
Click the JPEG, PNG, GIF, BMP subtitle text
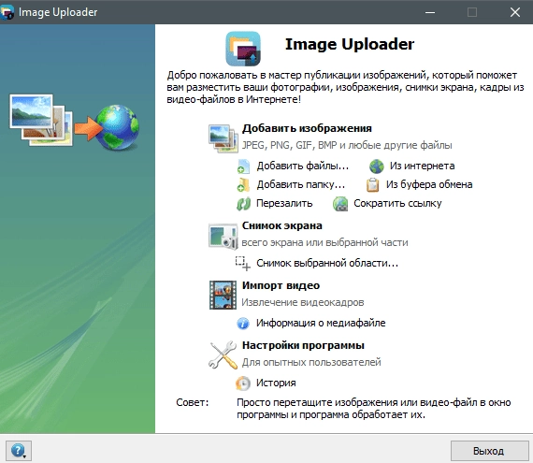tap(347, 146)
